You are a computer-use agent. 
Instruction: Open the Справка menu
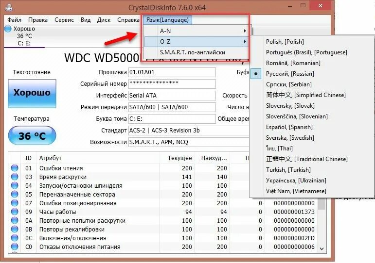pyautogui.click(x=128, y=20)
